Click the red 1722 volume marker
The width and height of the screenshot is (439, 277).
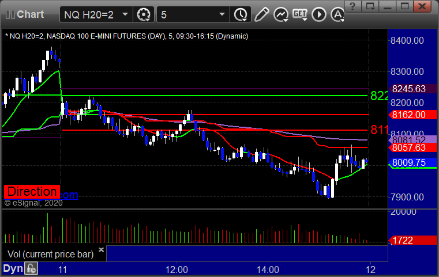point(412,240)
